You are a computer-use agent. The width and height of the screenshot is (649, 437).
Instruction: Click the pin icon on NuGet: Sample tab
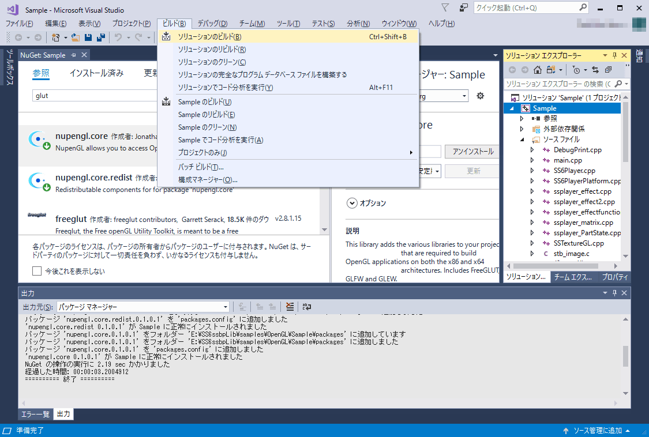tap(73, 55)
